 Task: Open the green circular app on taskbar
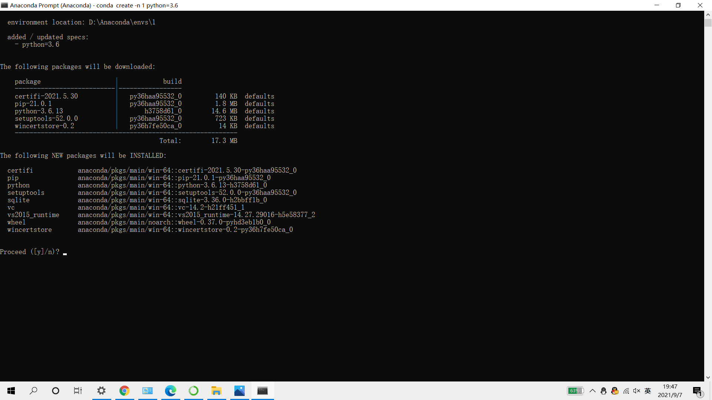click(194, 391)
